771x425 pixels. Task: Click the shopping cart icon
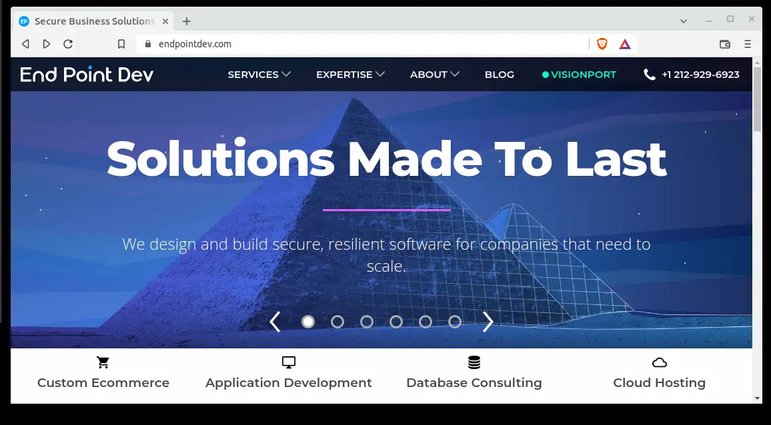(x=103, y=362)
